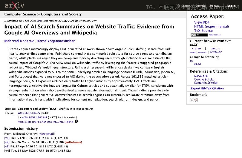Change browse context to cs
The image size is (242, 158).
click(191, 61)
